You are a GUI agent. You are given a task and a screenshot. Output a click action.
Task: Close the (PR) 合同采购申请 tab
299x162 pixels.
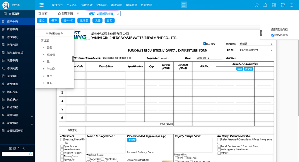(x=118, y=13)
